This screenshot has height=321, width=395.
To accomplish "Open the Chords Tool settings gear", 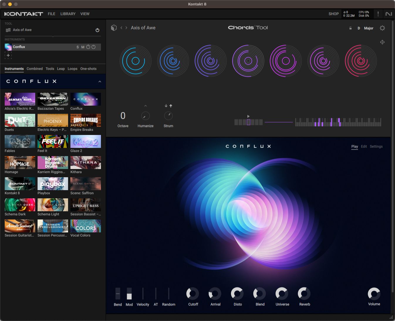I will coord(382,28).
